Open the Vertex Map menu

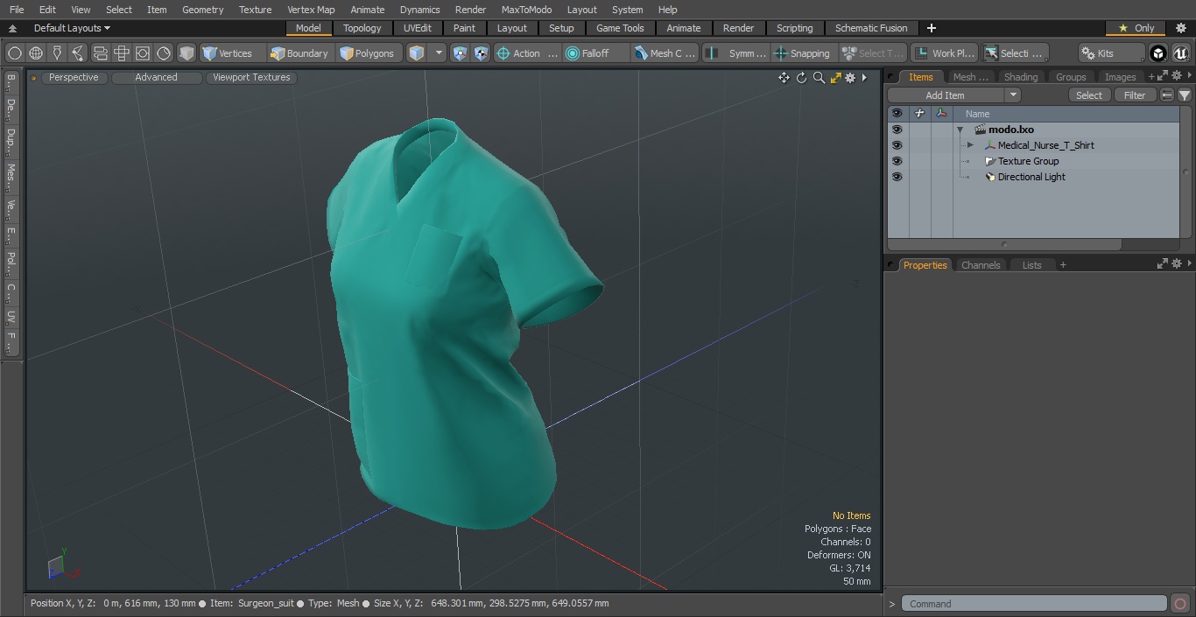click(x=311, y=10)
